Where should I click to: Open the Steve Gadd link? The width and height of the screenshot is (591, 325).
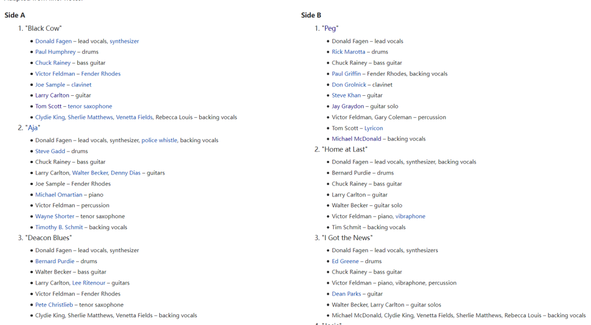(x=50, y=151)
